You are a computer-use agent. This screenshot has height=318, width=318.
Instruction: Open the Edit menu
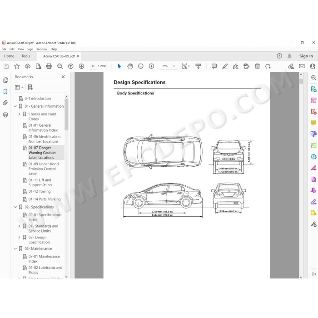12,49
